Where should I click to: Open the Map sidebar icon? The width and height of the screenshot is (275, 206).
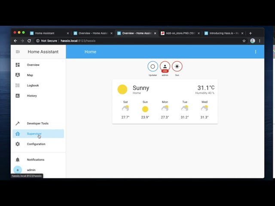(x=18, y=75)
